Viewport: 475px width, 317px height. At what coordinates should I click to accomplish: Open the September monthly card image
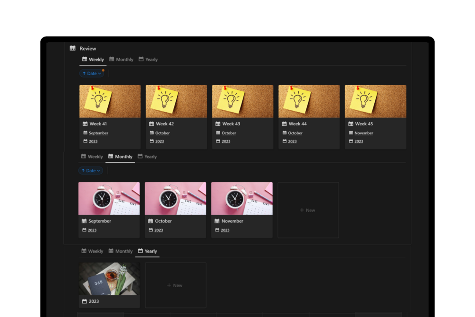coord(109,198)
